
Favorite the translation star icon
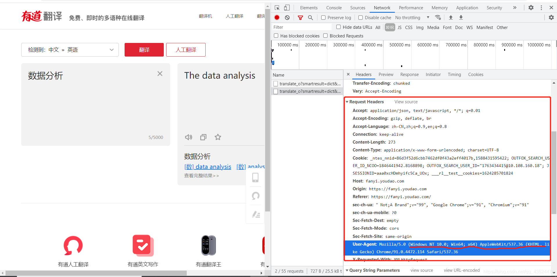click(x=218, y=137)
